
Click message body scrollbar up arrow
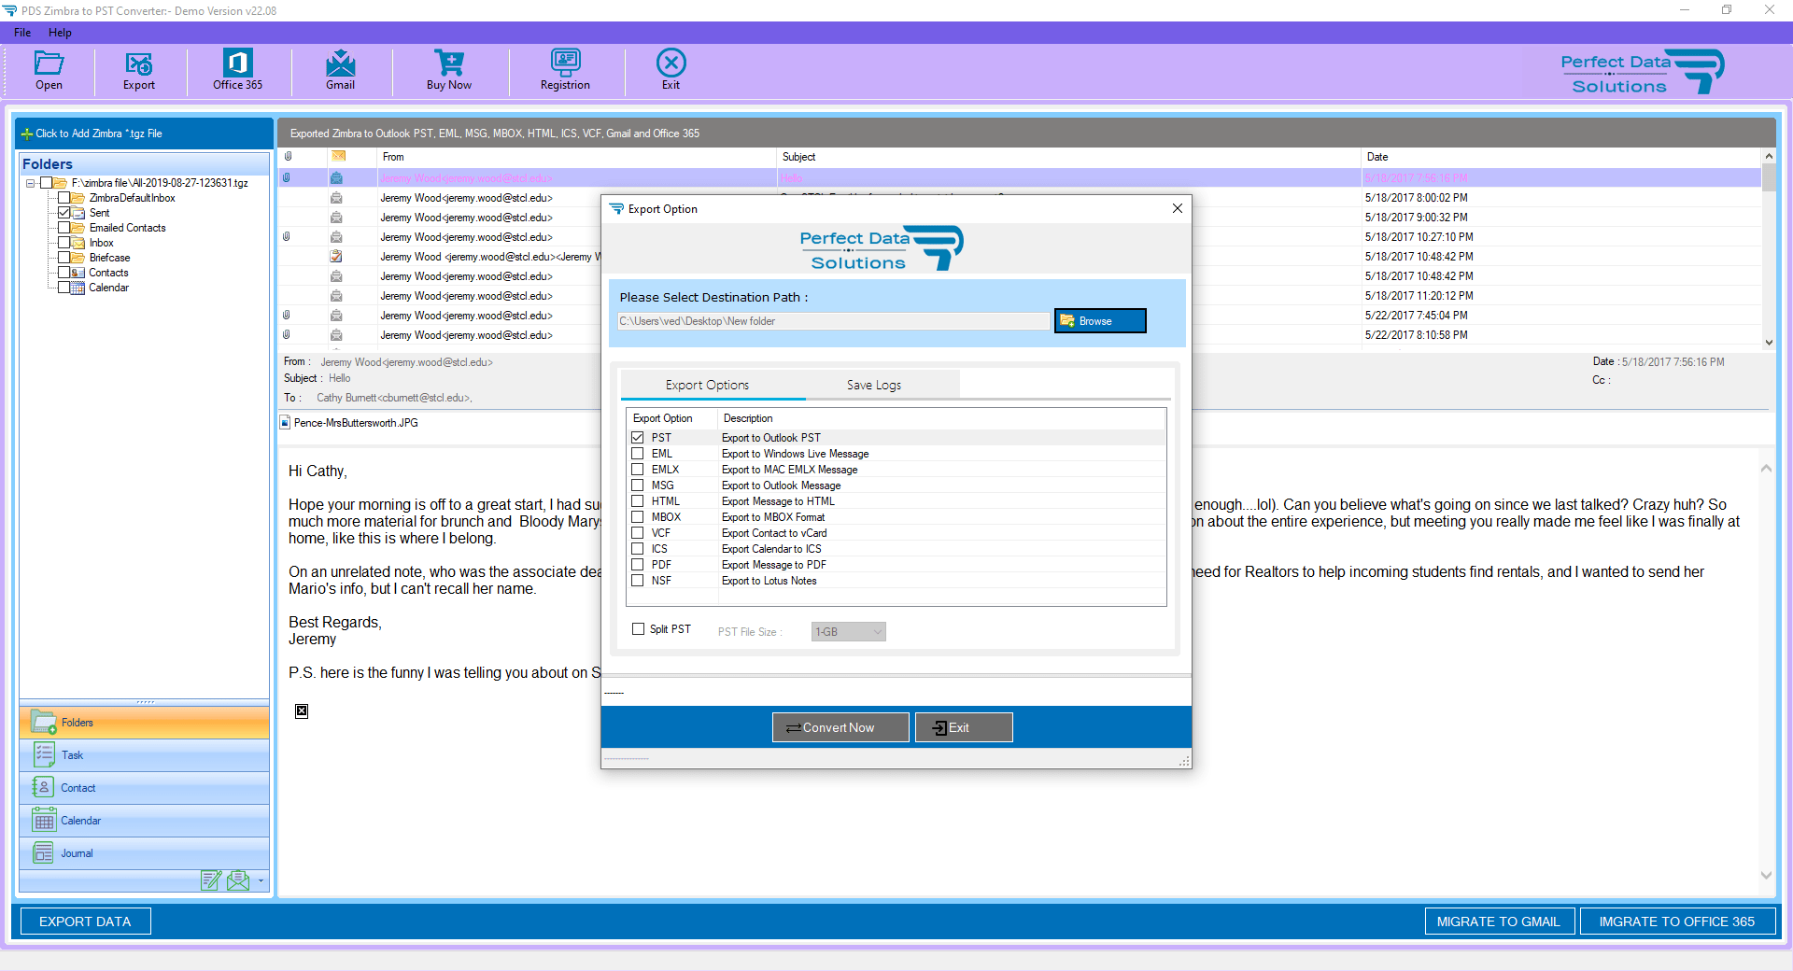1766,469
